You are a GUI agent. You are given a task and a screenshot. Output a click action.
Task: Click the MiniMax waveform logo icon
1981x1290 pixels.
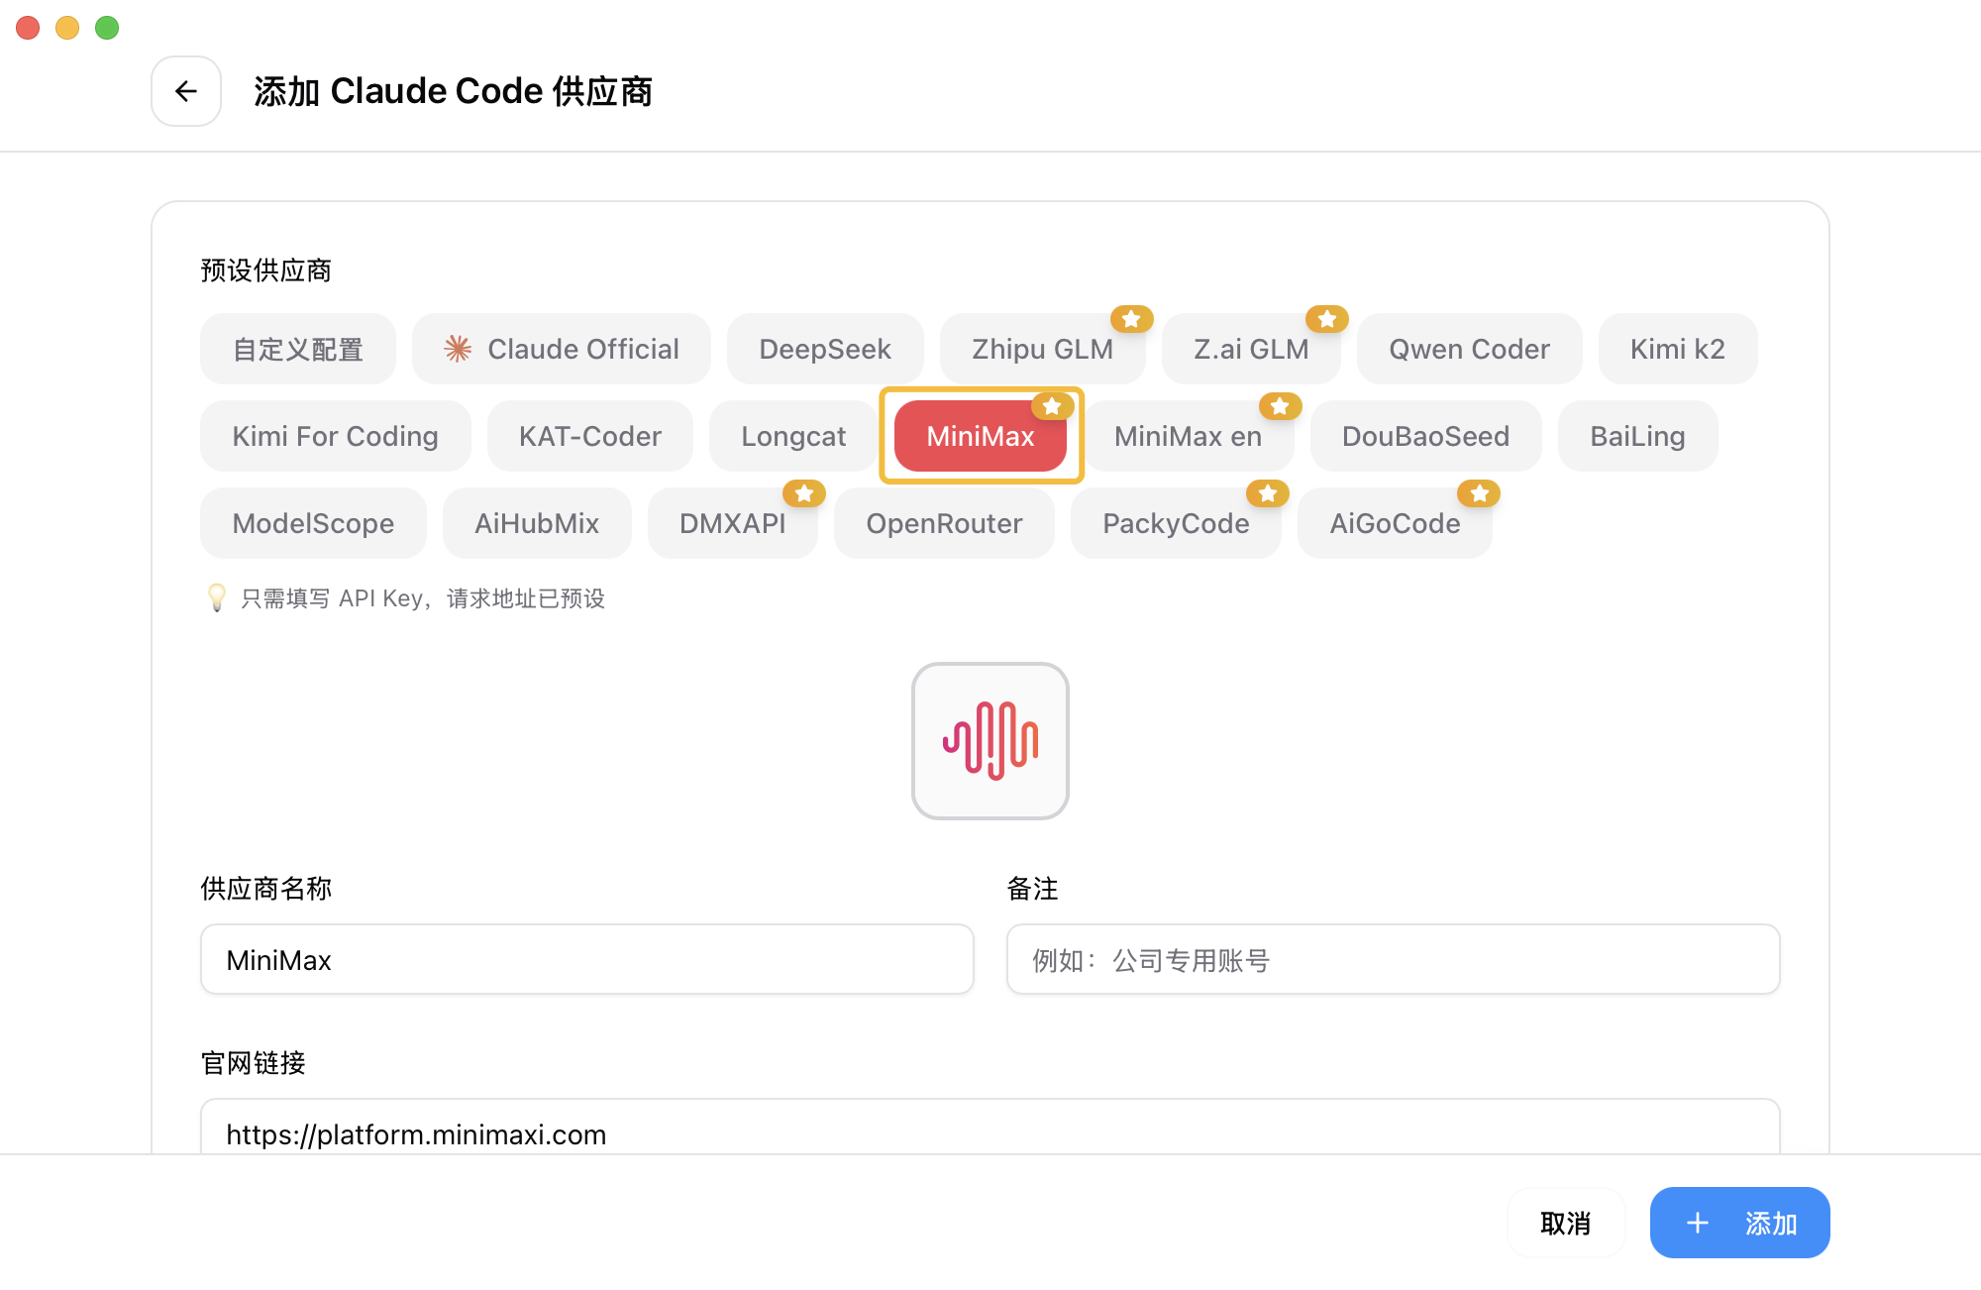(990, 740)
